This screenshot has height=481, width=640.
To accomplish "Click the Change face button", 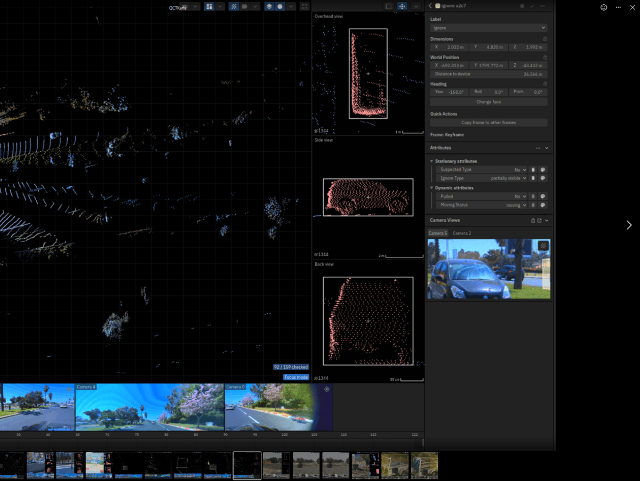I will (x=489, y=102).
